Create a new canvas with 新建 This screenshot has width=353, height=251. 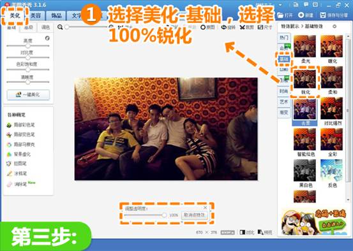click(306, 15)
